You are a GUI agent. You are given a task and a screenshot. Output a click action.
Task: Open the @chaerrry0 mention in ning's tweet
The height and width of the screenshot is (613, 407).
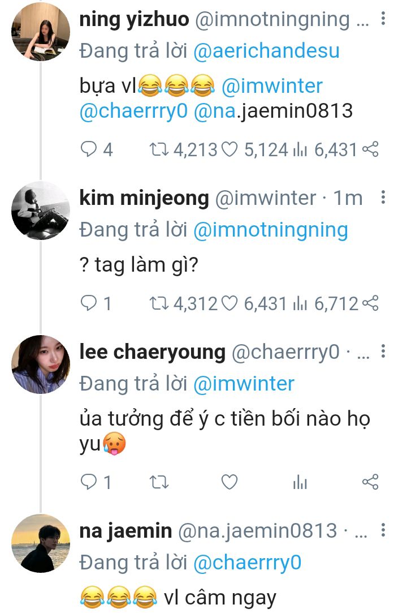click(x=133, y=111)
